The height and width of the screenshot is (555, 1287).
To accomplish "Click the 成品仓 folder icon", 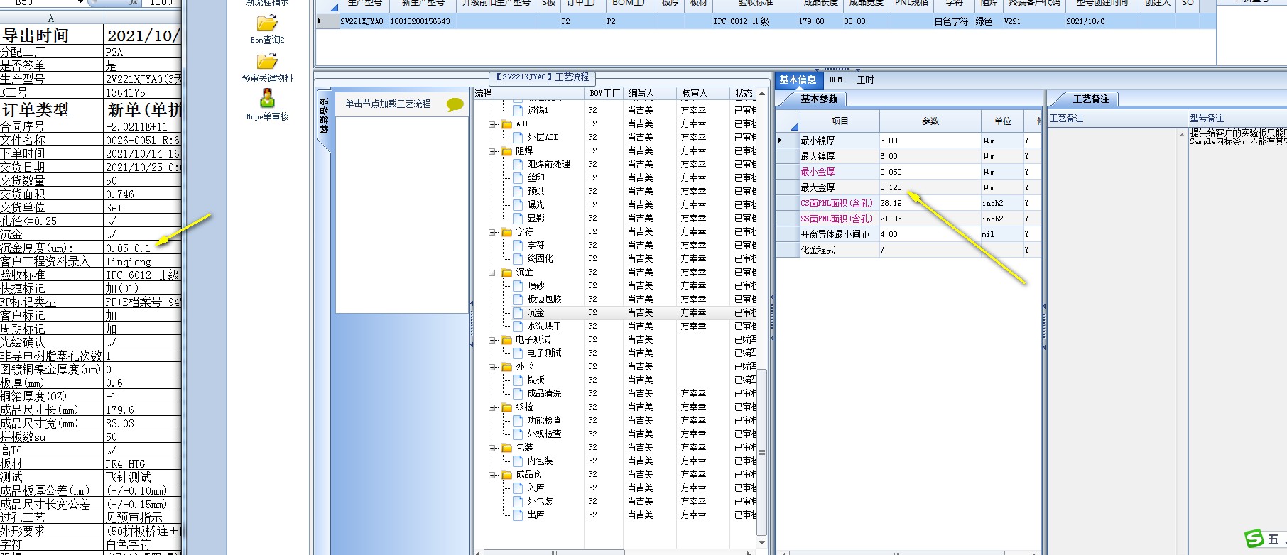I will (x=506, y=474).
